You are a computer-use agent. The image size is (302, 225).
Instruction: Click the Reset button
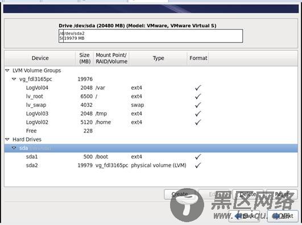[x=282, y=194]
